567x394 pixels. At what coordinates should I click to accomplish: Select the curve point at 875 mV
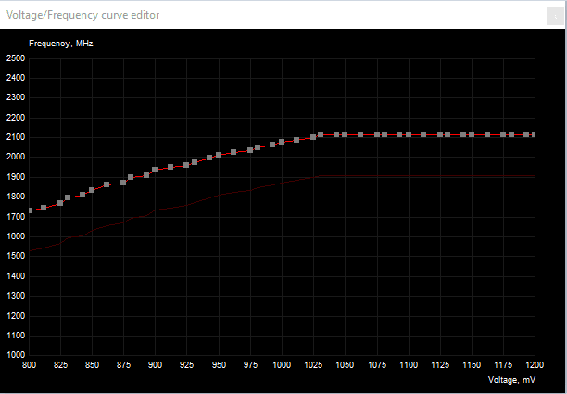click(x=123, y=183)
